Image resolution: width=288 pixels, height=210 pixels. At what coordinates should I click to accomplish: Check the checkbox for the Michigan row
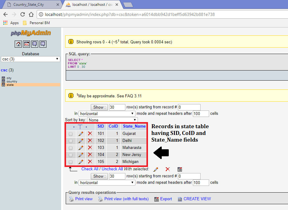pos(71,161)
